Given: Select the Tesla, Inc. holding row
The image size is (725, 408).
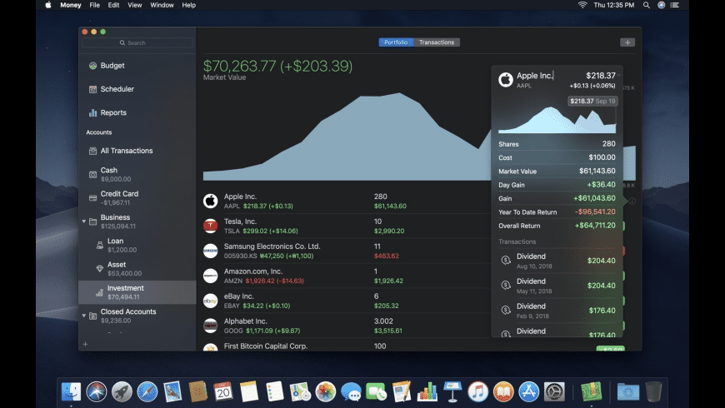Looking at the screenshot, I should (347, 226).
